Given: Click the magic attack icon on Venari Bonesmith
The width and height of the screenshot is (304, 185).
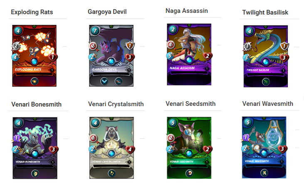Looking at the screenshot, I should tap(17, 139).
